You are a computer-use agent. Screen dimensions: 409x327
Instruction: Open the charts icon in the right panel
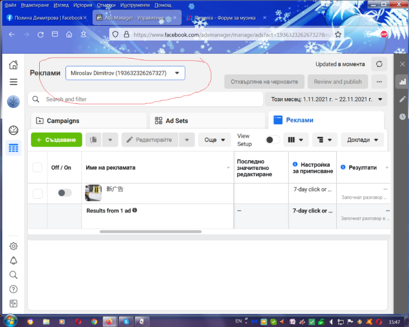[402, 82]
